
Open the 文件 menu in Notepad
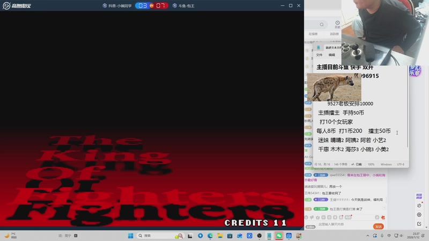click(319, 55)
